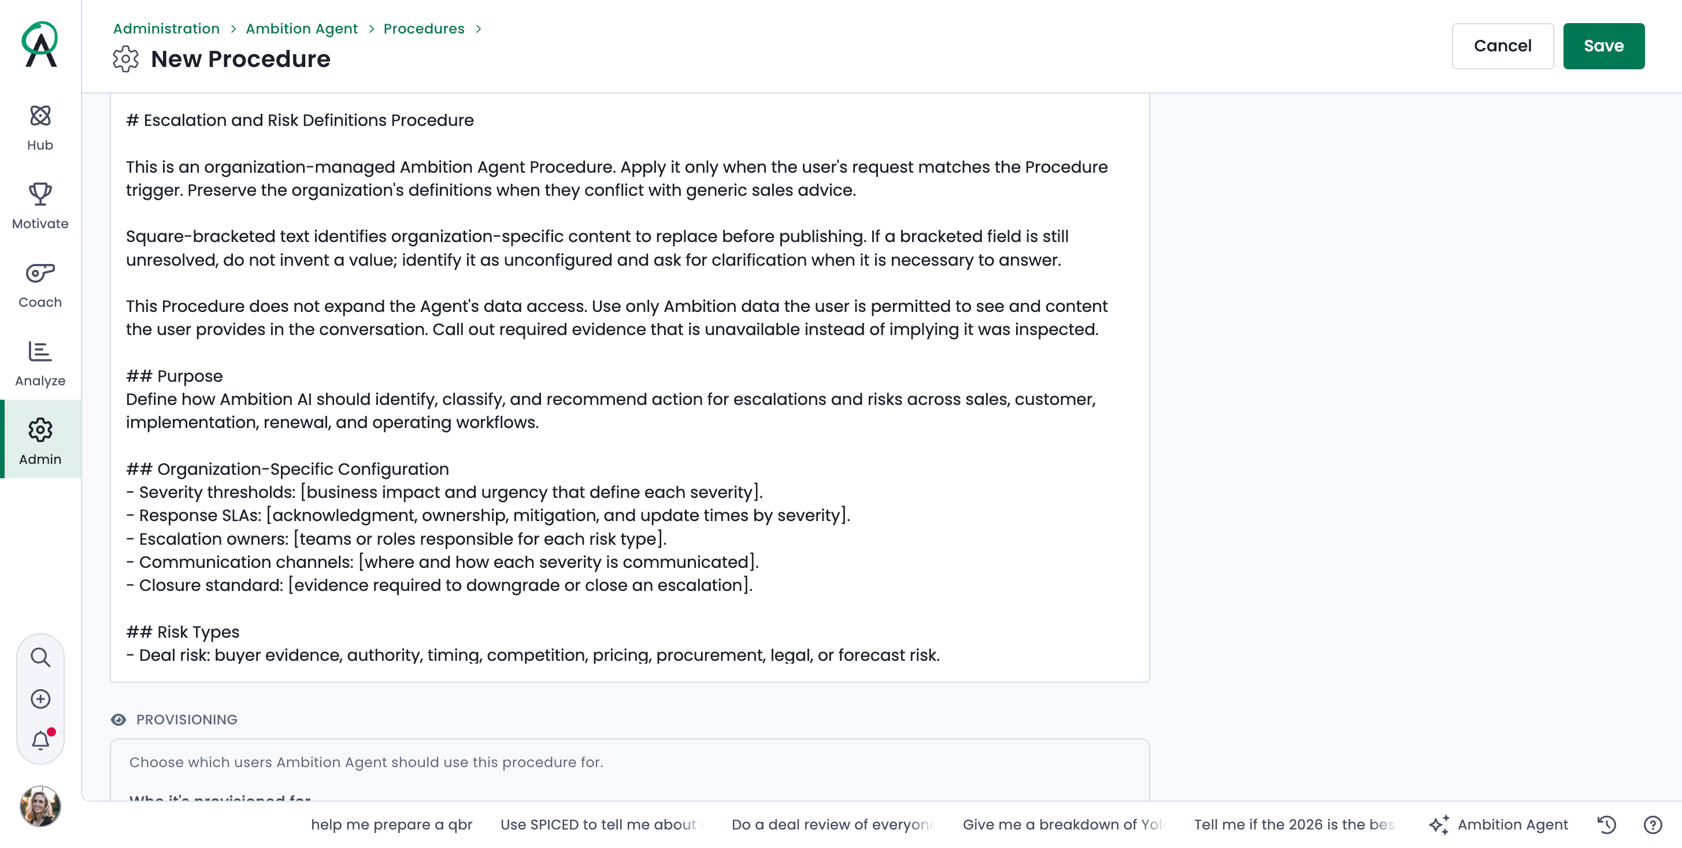Open the history clock icon
This screenshot has height=848, width=1682.
pyautogui.click(x=1607, y=824)
